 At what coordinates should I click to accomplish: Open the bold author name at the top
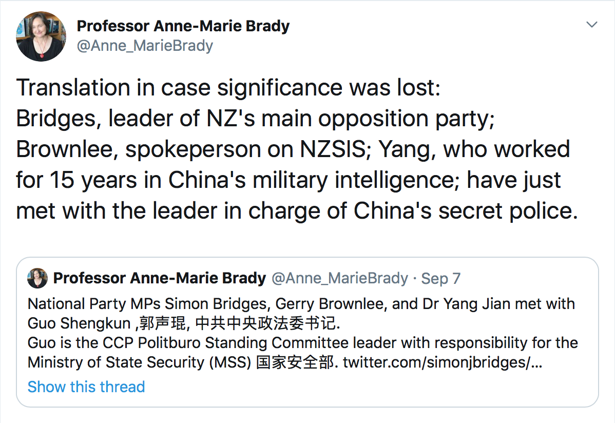[x=183, y=26]
